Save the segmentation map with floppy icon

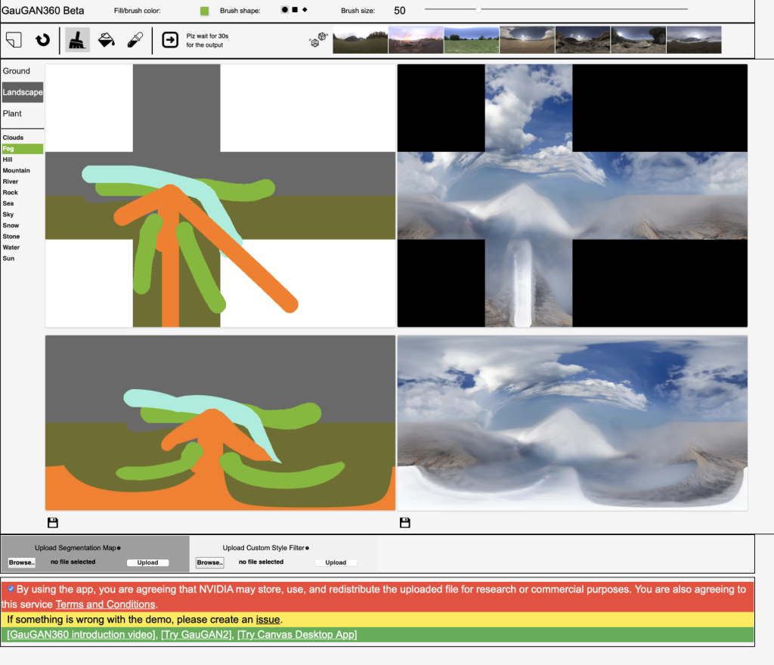(53, 522)
